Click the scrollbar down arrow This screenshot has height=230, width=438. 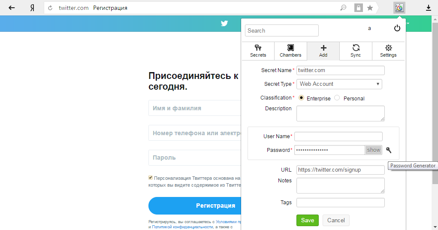click(435, 227)
